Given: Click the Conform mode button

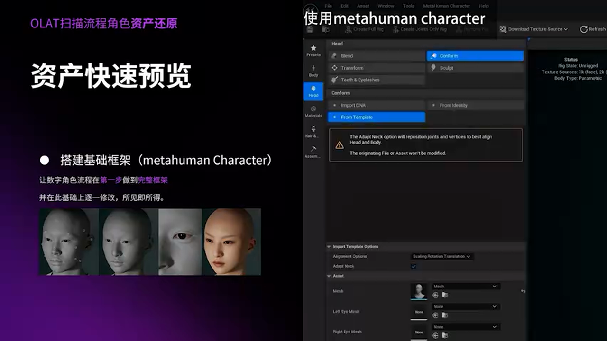Looking at the screenshot, I should click(475, 55).
